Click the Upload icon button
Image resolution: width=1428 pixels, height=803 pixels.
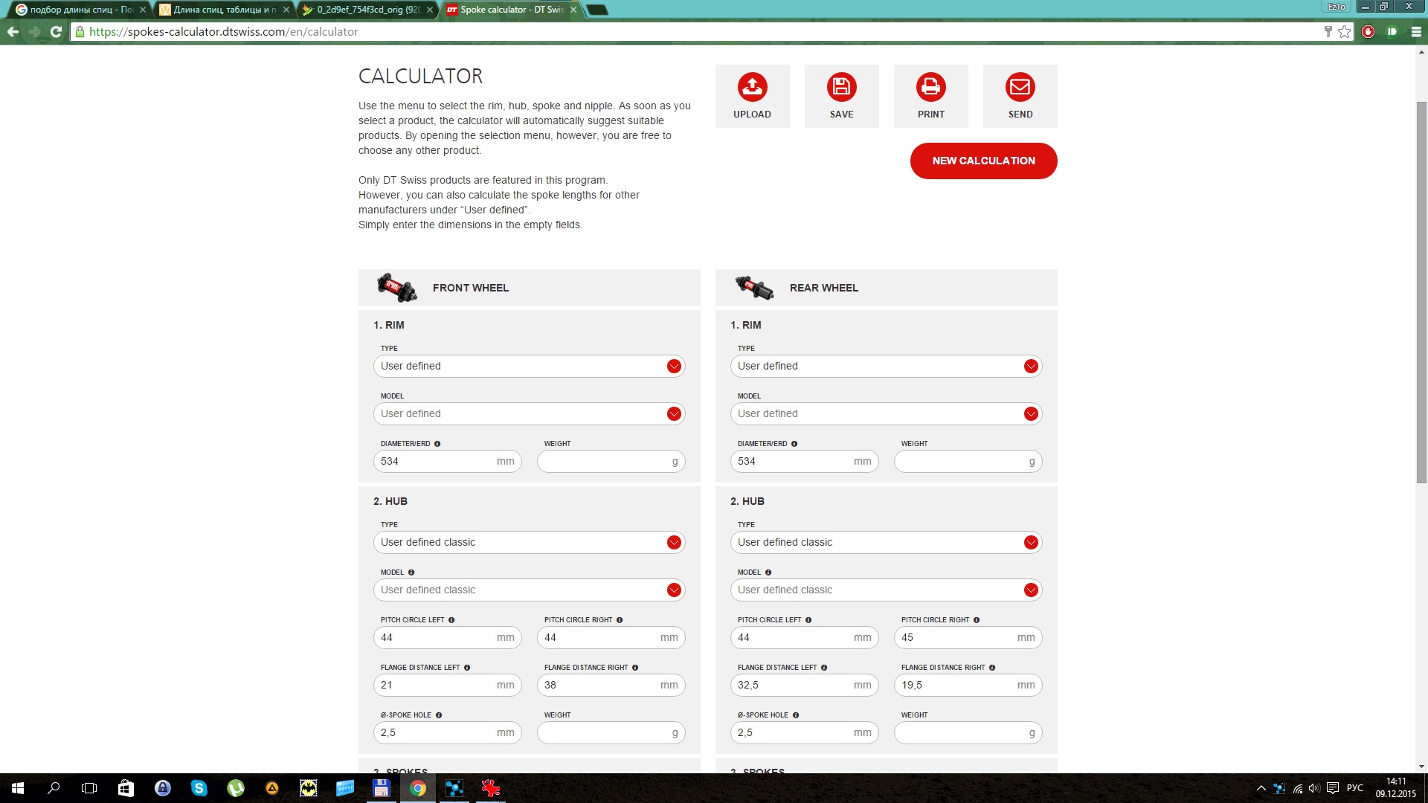tap(752, 88)
